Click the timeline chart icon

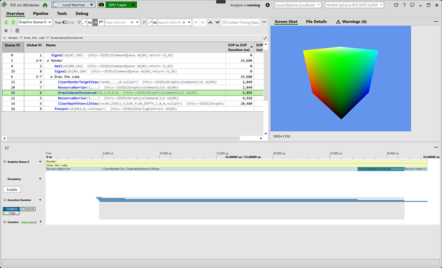6,147
